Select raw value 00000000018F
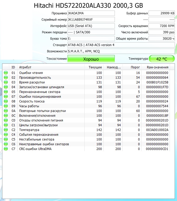 [157, 115]
